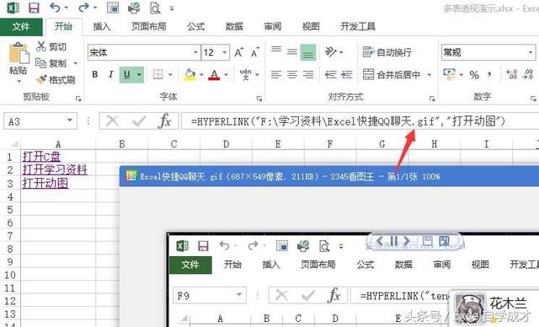Switch to the Data (数据) tab in the main window
The image size is (539, 327).
pos(234,26)
